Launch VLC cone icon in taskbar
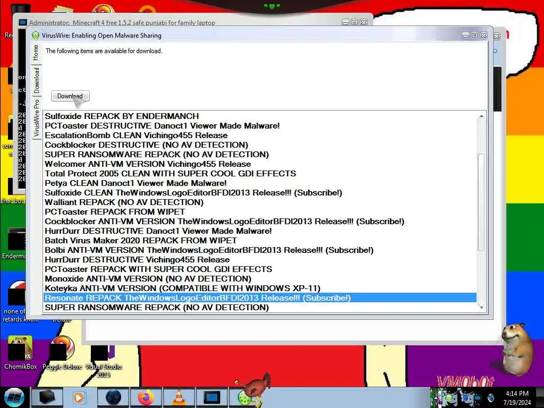 point(178,398)
